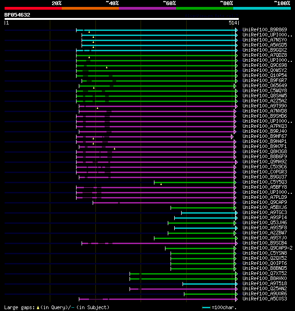295x311 pixels.
Task: Select the UniRef100_Q9CAP9-2 label
Action: (267, 248)
